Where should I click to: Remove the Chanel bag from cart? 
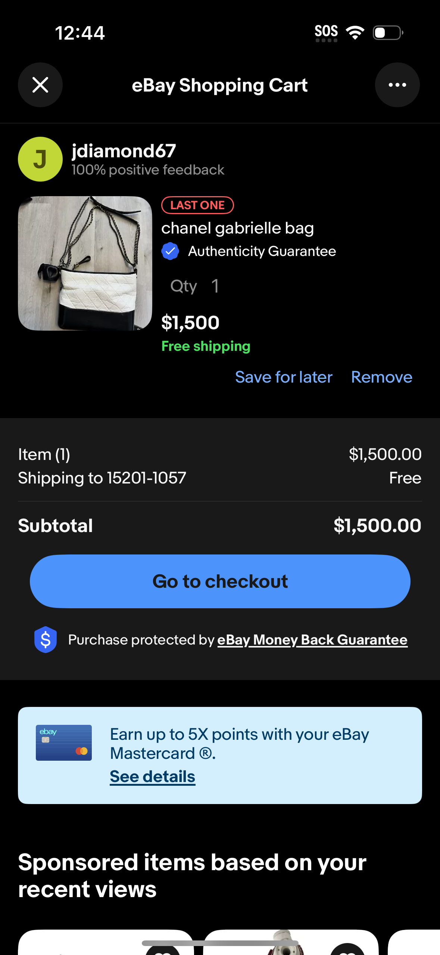[x=381, y=377]
